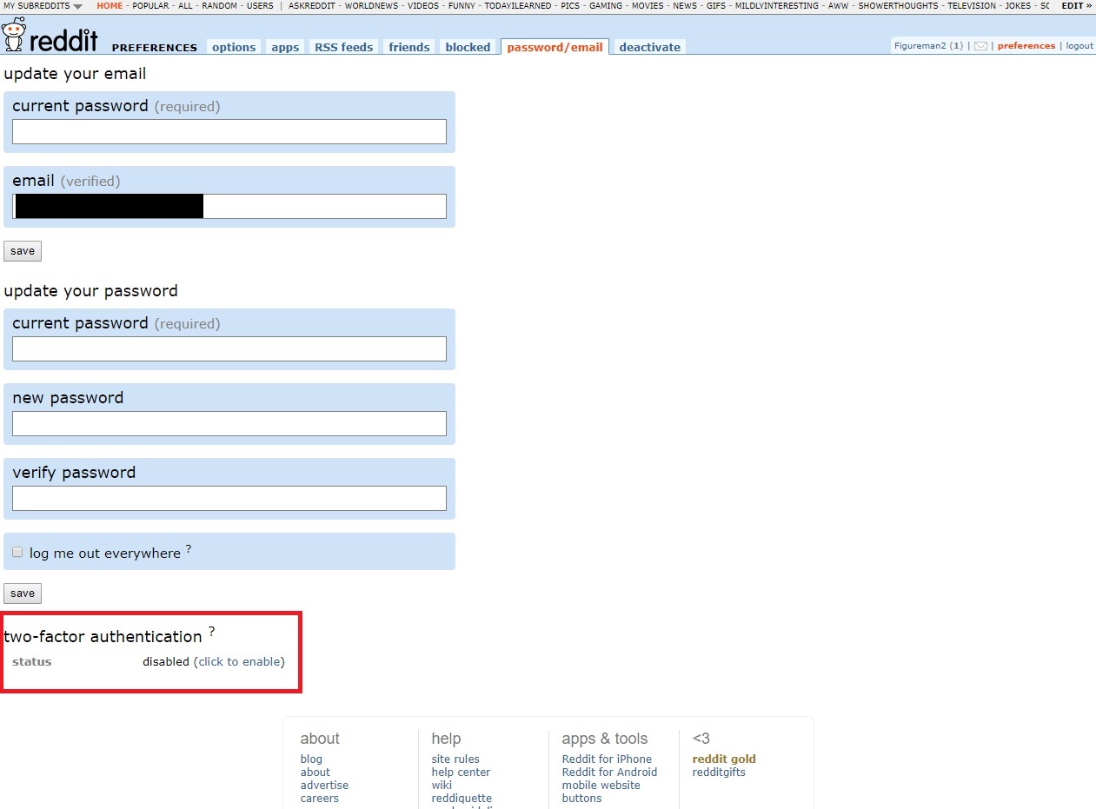Visit the PICS subreddit link
This screenshot has height=809, width=1096.
click(x=570, y=6)
